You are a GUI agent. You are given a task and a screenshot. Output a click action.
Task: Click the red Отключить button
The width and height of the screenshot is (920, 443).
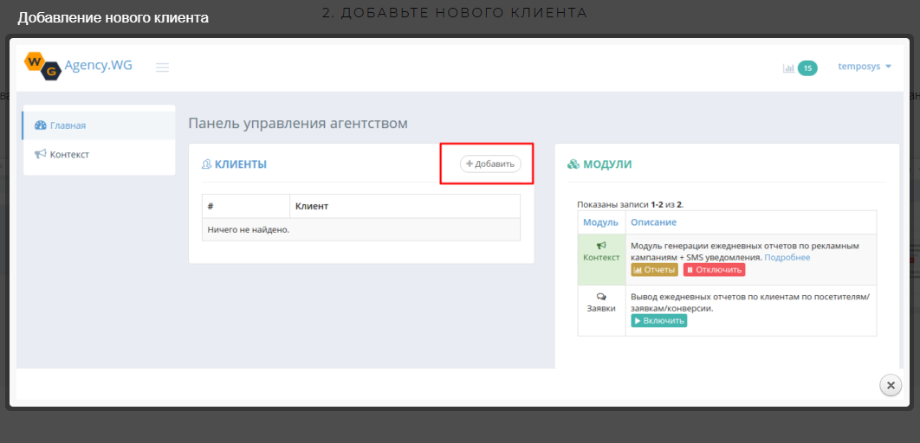pos(714,270)
